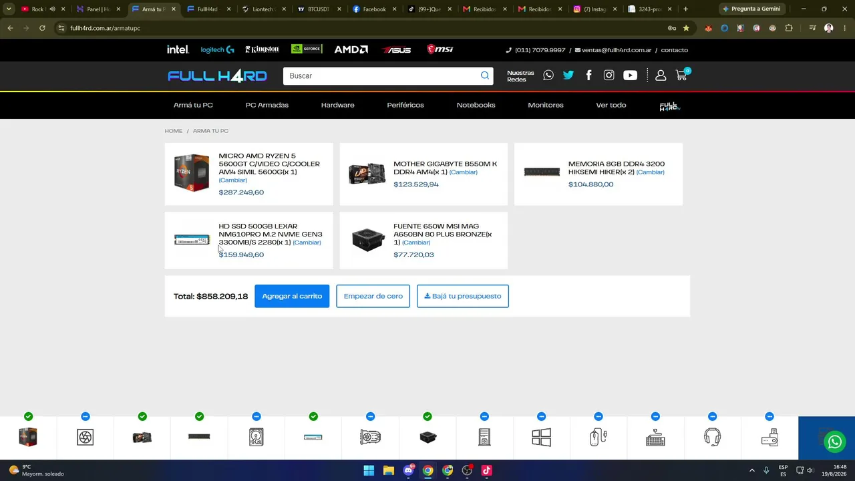This screenshot has width=855, height=481.
Task: Open the USB accessories step icon
Action: click(x=769, y=438)
